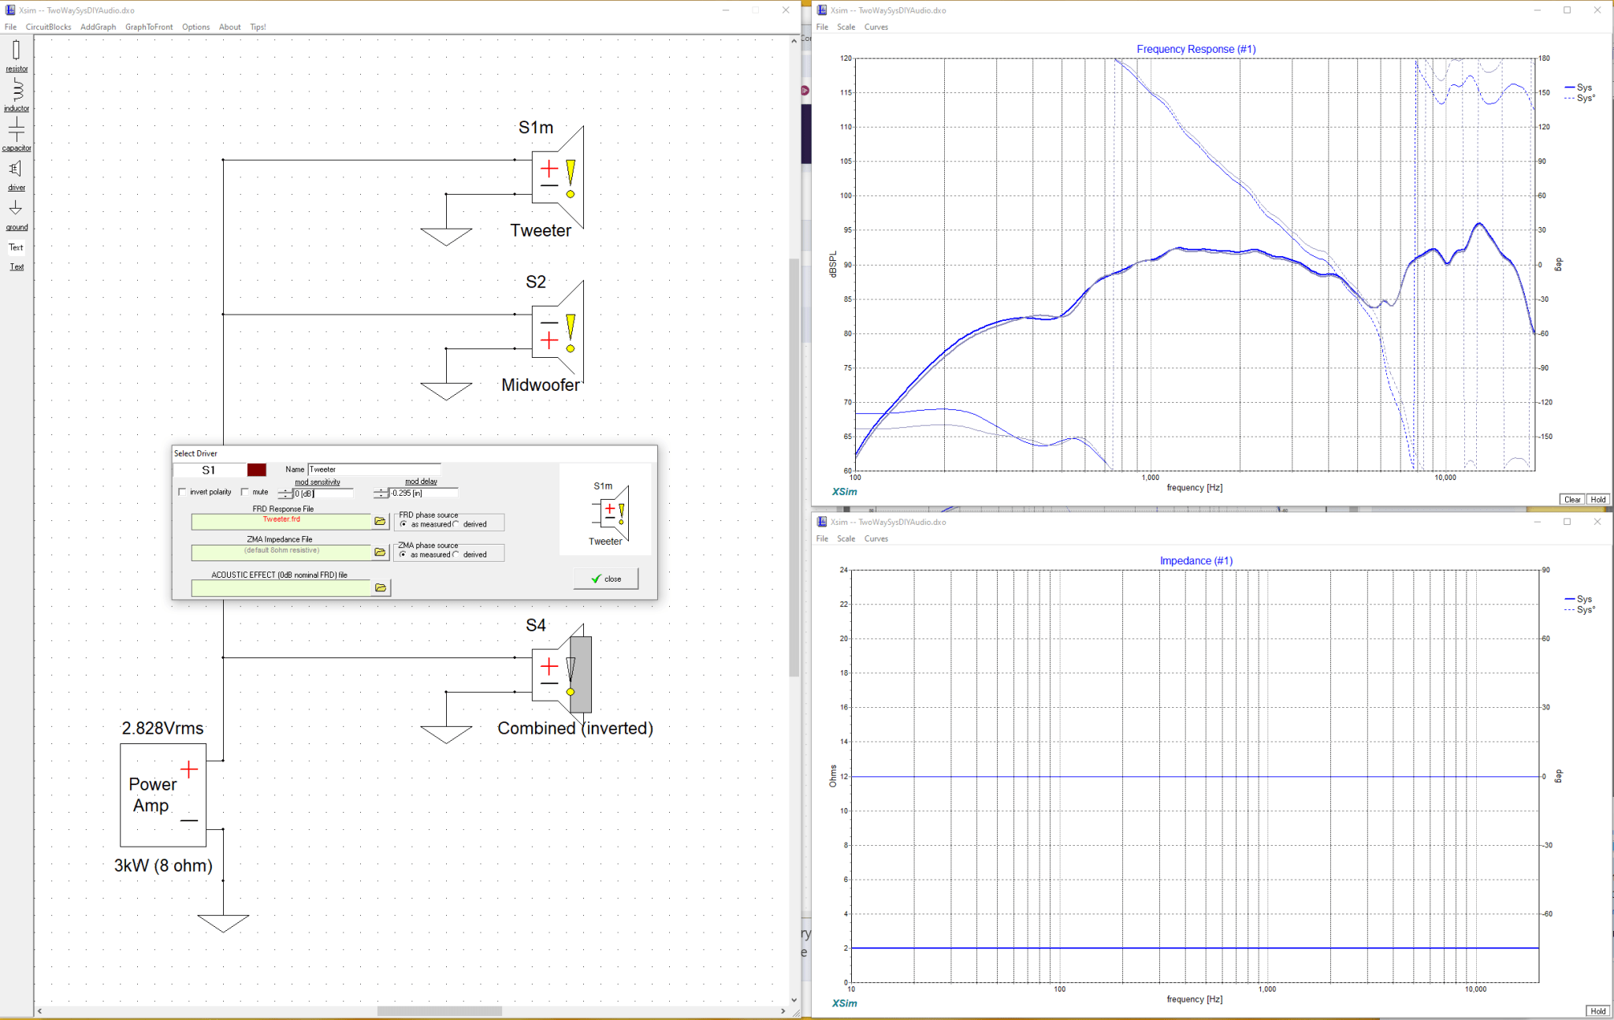Click the default 8ohm resistive impedance field

(281, 552)
